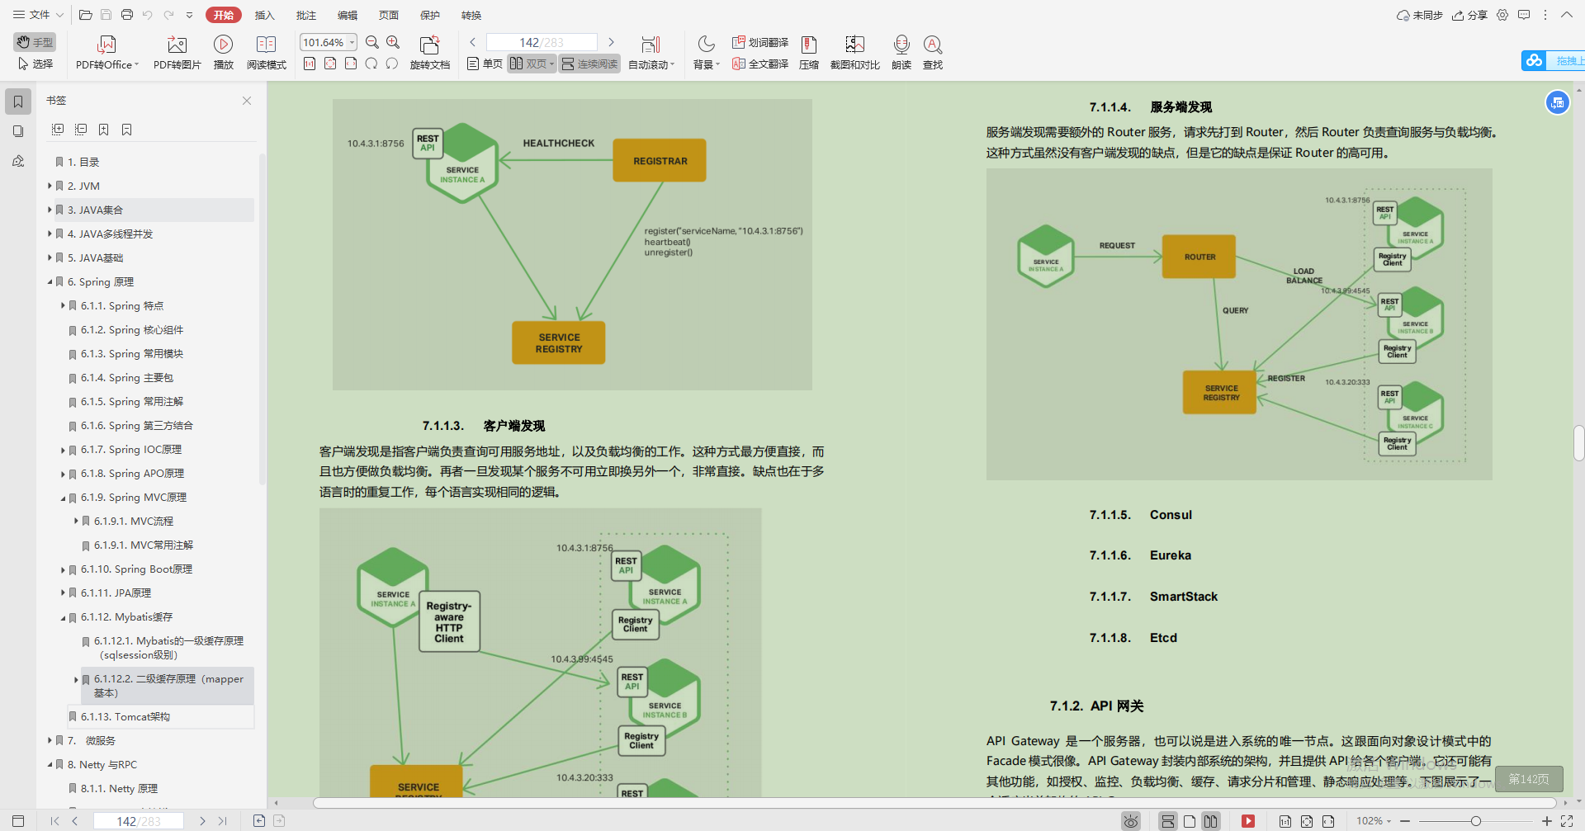
Task: Click the zoom out magnifier icon
Action: [x=372, y=42]
